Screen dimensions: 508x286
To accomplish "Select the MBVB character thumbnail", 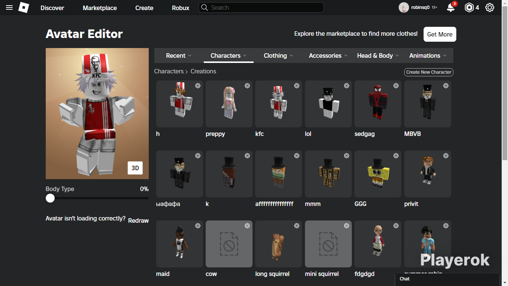I will point(428,104).
